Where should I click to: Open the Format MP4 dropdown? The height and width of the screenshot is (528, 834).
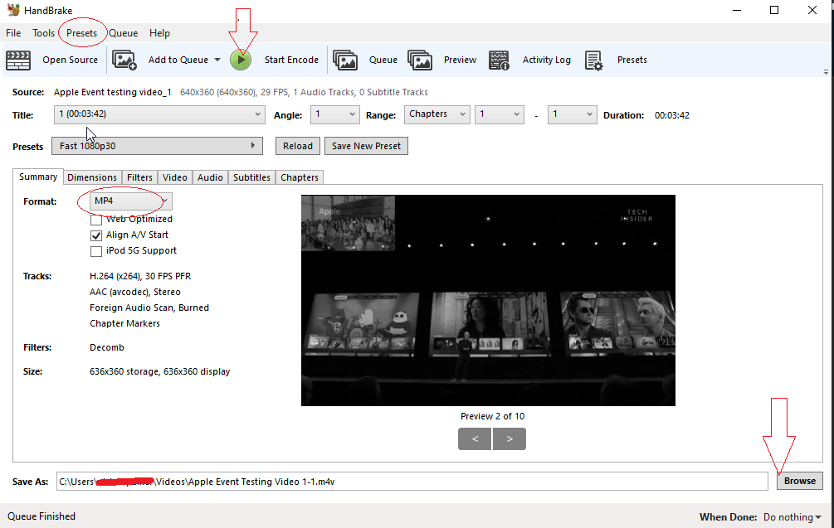coord(163,201)
